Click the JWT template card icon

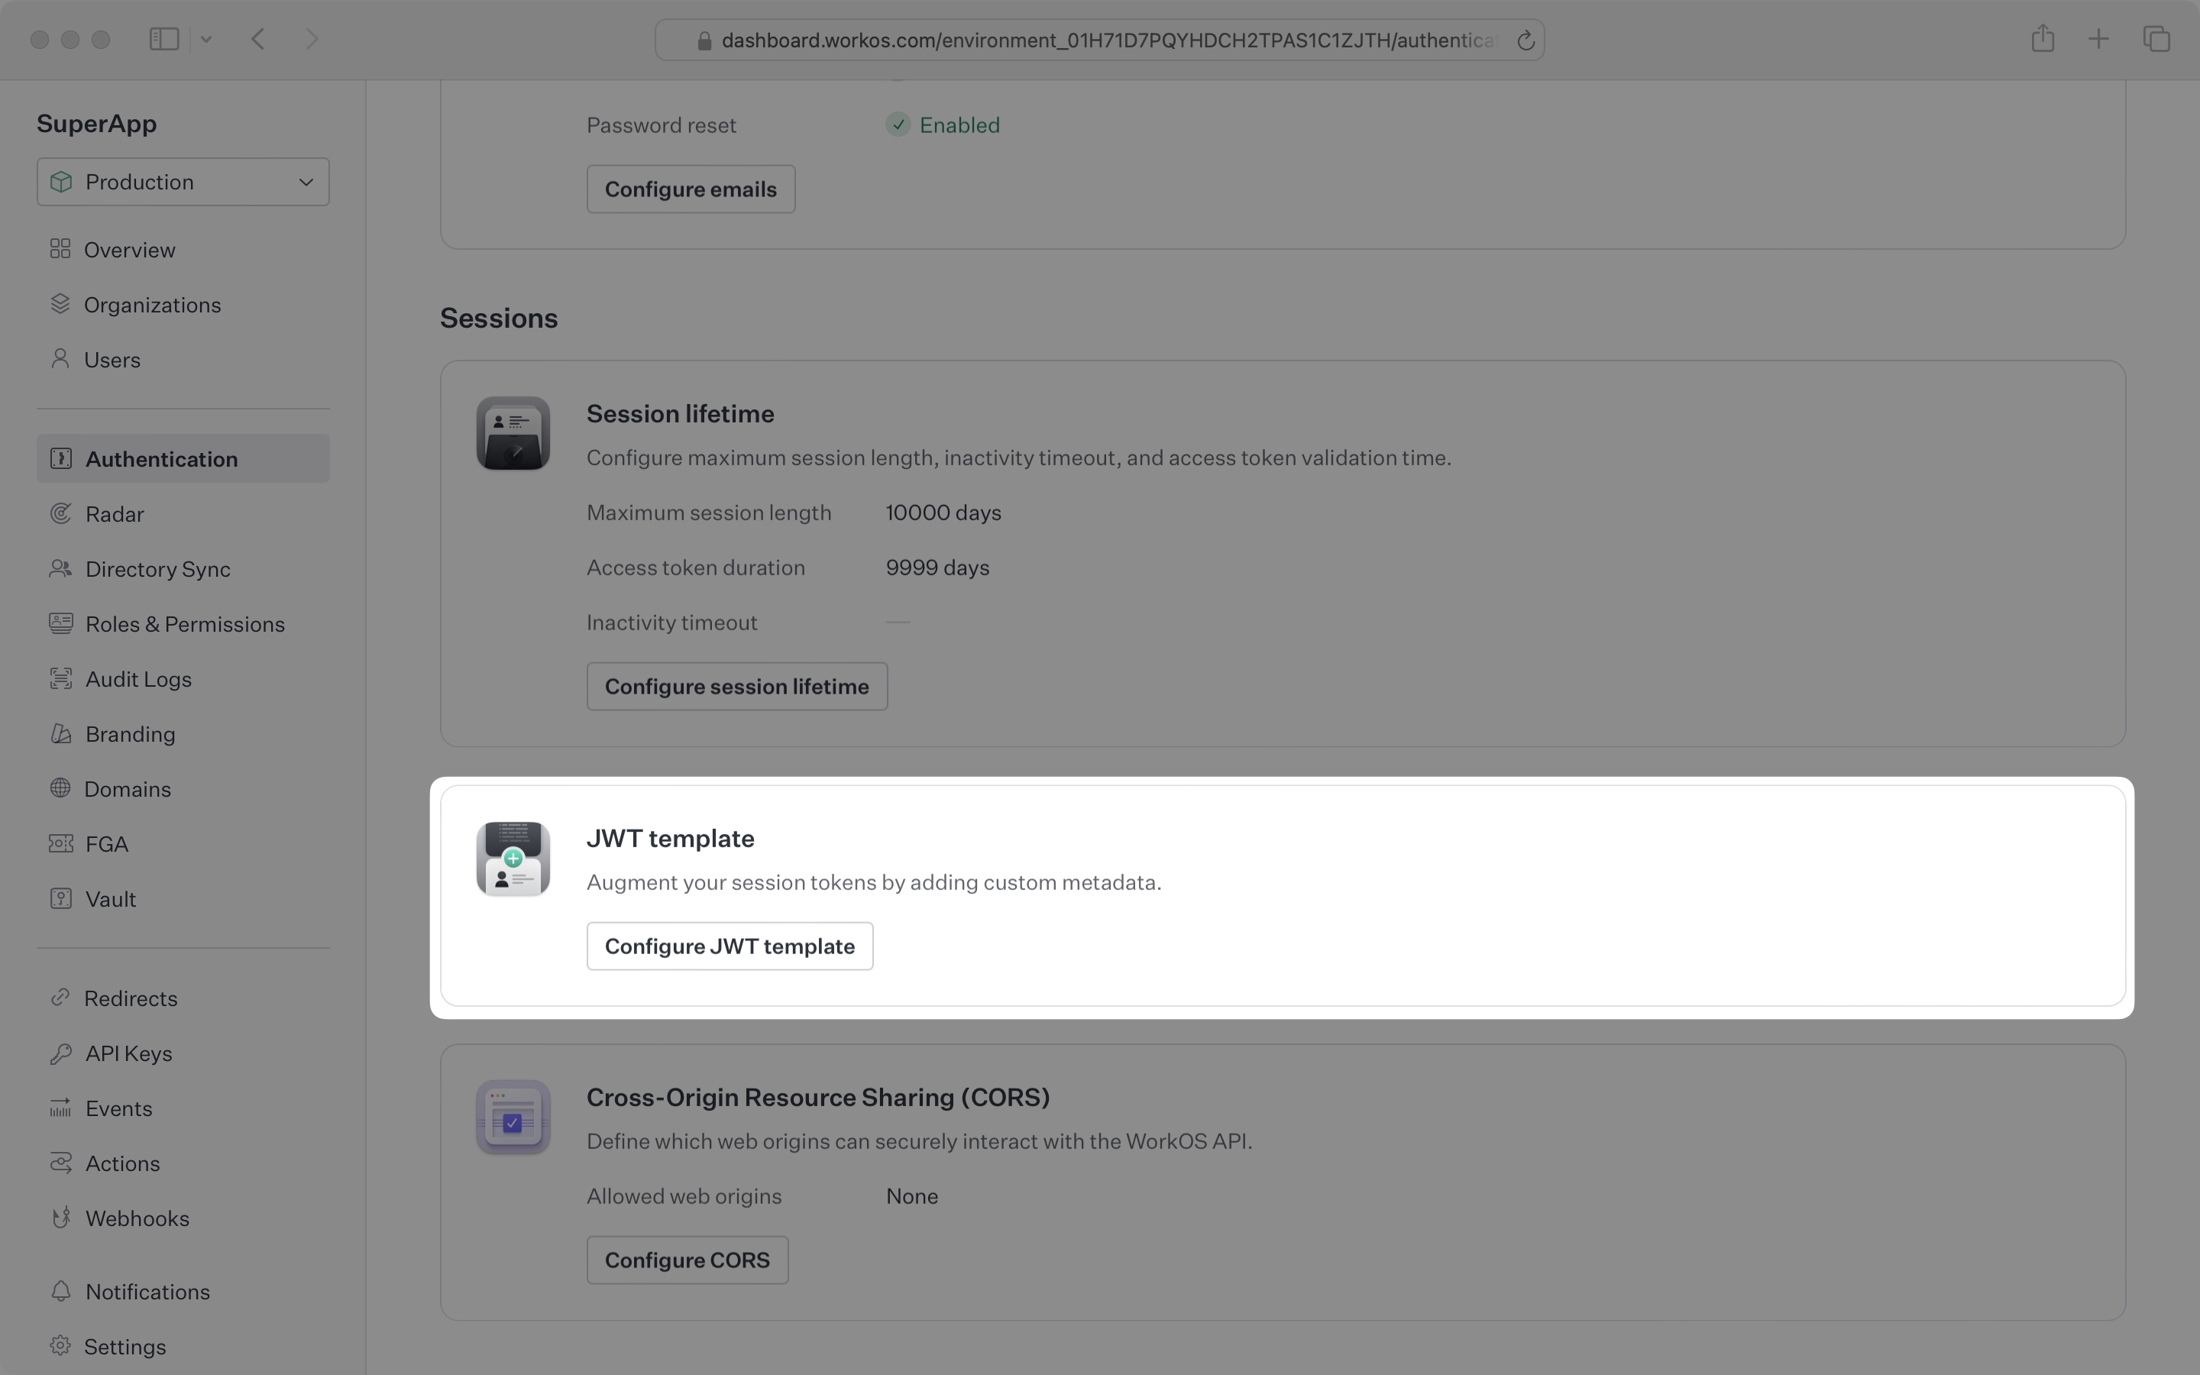click(x=513, y=859)
